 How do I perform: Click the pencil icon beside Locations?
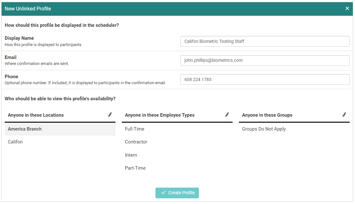pos(110,115)
